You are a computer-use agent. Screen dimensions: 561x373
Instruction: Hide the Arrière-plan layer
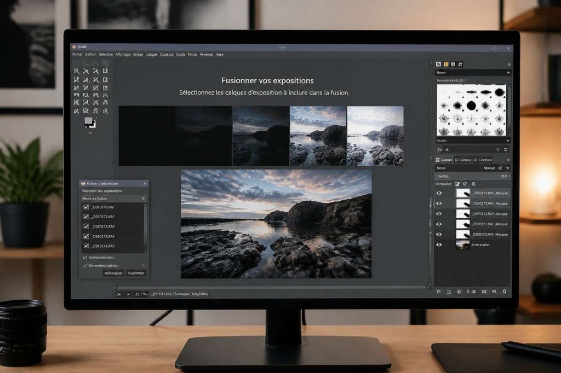coord(439,244)
